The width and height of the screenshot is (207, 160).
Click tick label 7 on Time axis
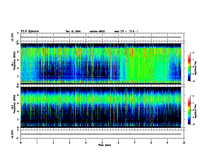[x=135, y=143]
